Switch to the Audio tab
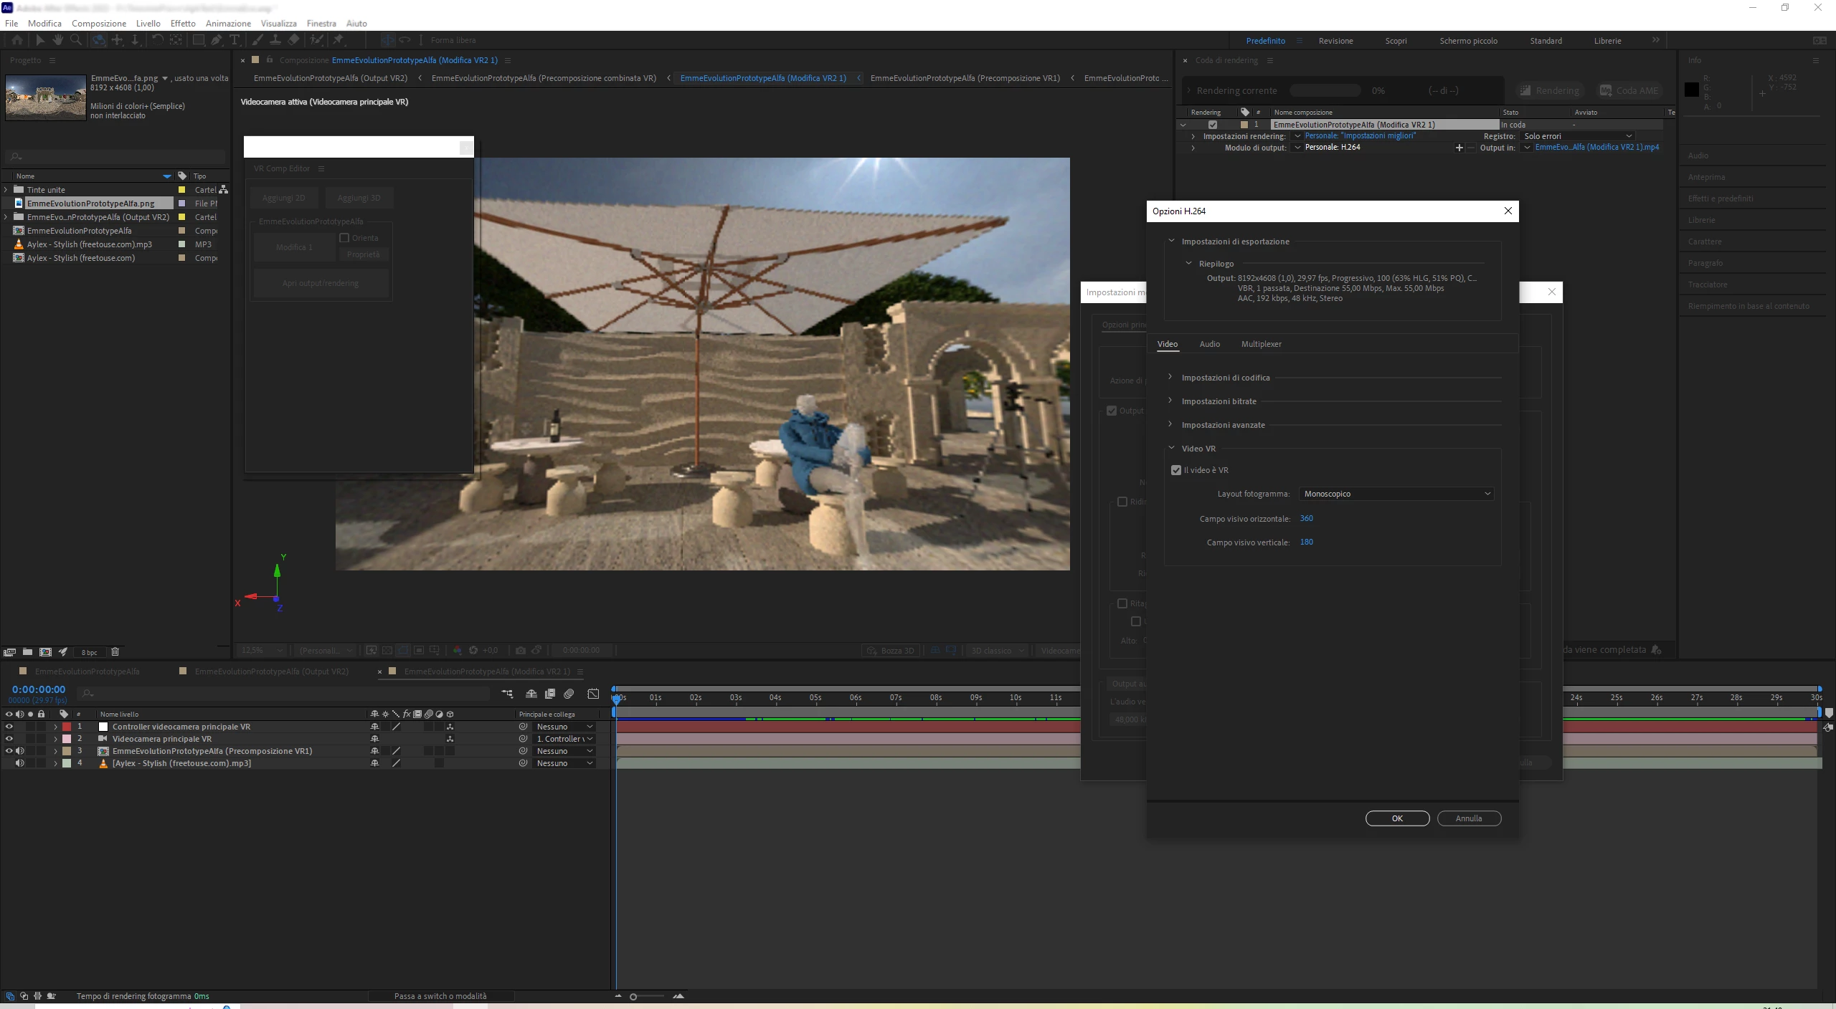 click(1209, 344)
